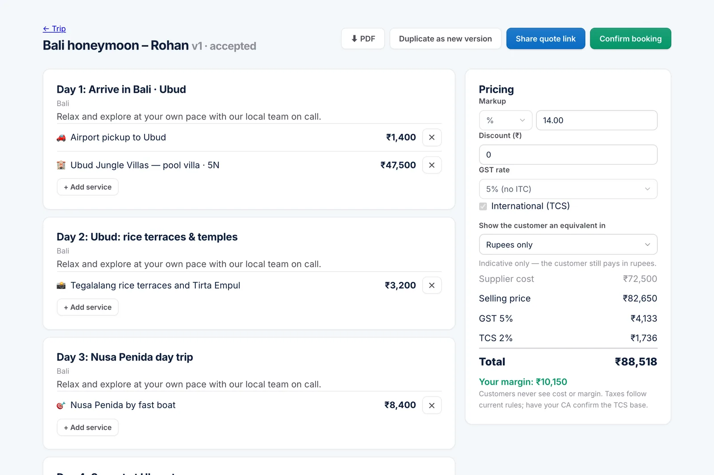This screenshot has width=714, height=475.
Task: Click the Day 2: Ubud rice terraces heading
Action: [147, 237]
